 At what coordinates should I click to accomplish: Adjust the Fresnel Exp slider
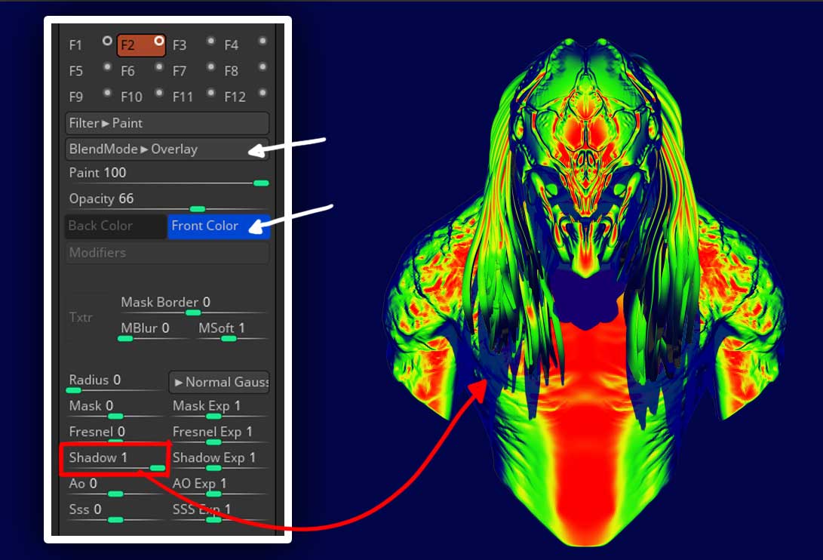click(219, 435)
